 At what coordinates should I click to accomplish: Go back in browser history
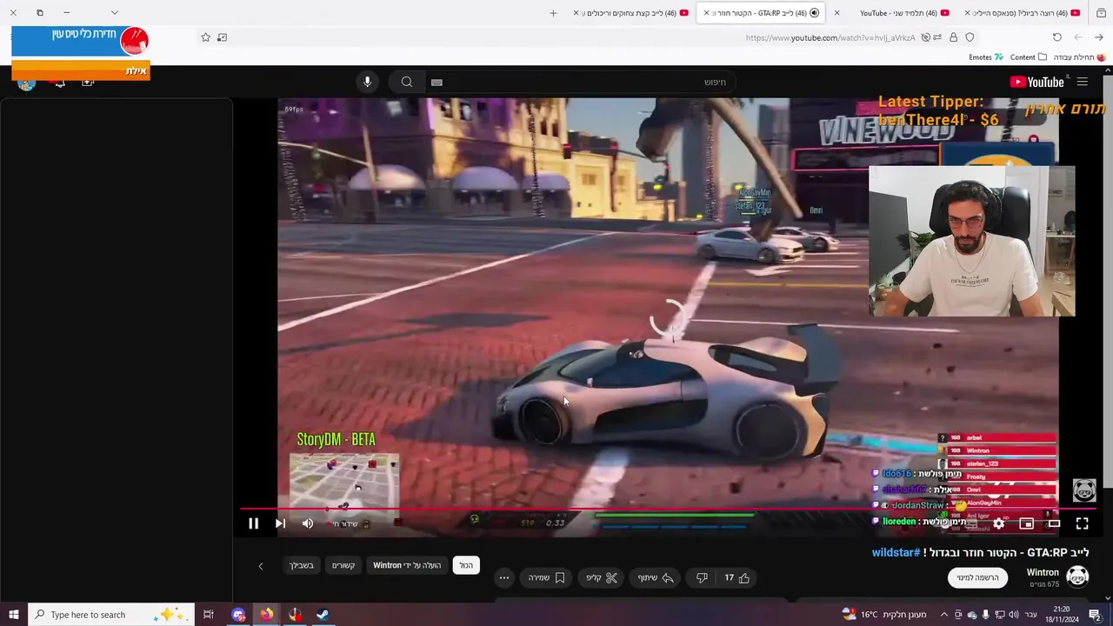(1099, 37)
